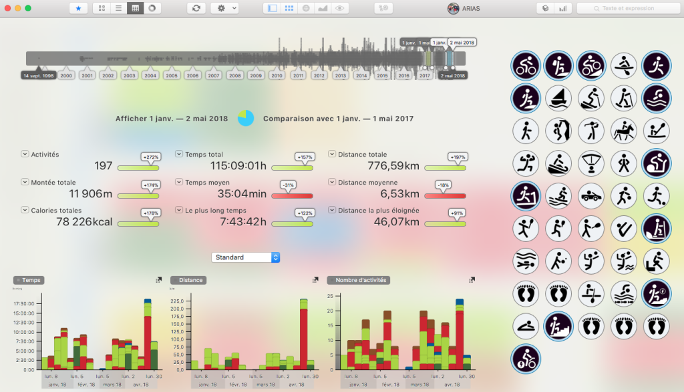
Task: Choose the car driving sport icon
Action: pyautogui.click(x=590, y=196)
